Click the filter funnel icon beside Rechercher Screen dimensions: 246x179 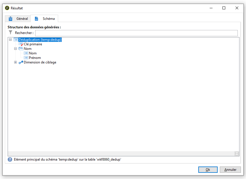10,32
